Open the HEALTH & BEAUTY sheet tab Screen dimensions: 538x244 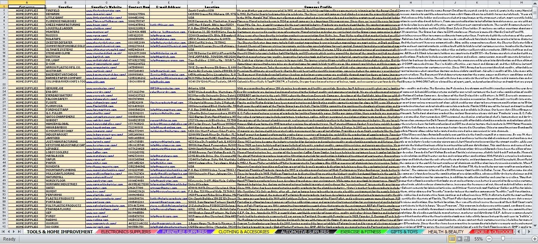coord(446,232)
